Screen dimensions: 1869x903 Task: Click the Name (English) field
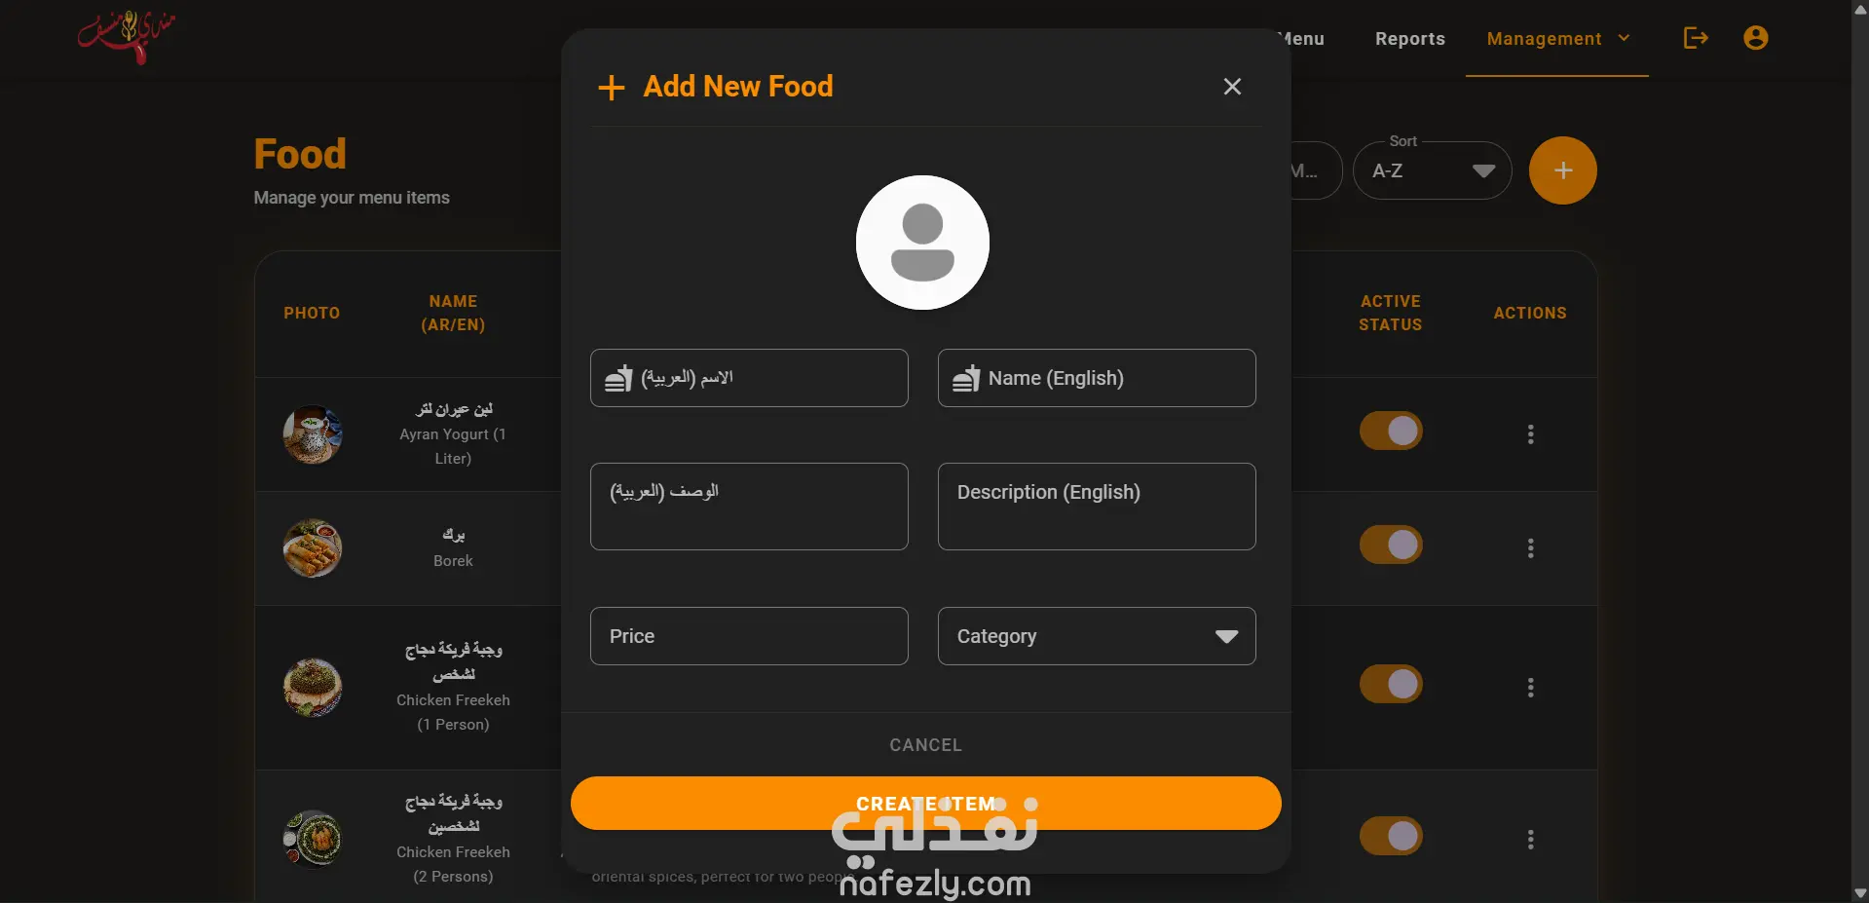coord(1097,378)
